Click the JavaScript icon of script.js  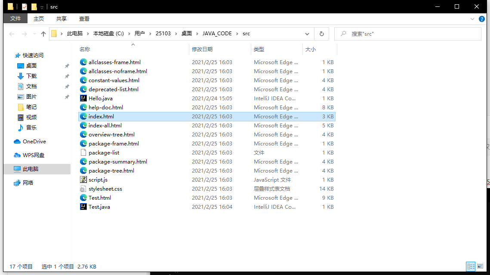click(83, 180)
